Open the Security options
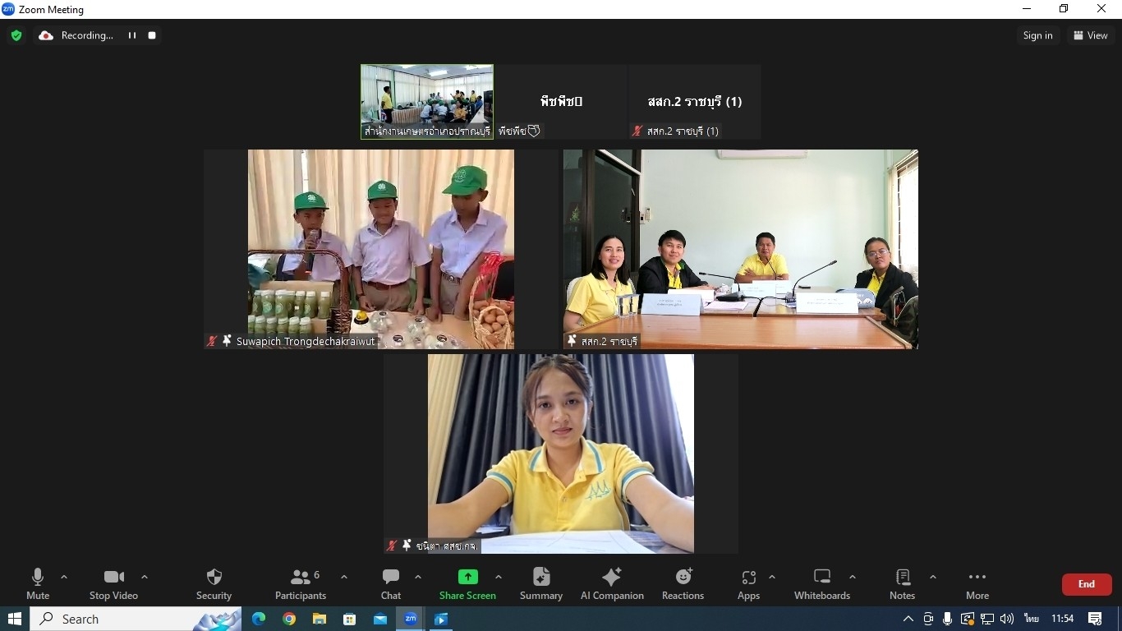Screen dimensions: 1122x631 tap(214, 584)
